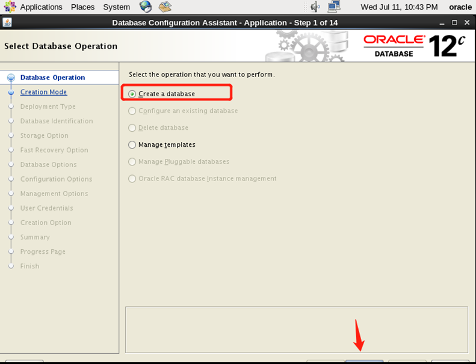Screen dimensions: 476x364
Task: Click the Summary step
Action: [x=35, y=237]
